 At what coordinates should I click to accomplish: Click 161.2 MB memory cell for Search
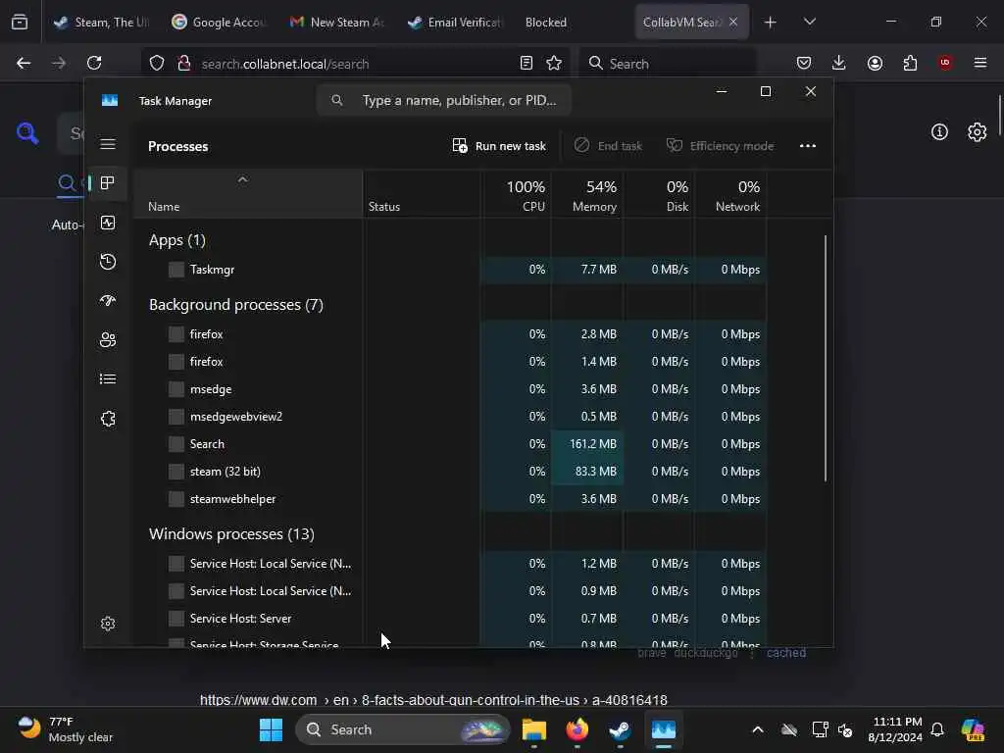(587, 444)
